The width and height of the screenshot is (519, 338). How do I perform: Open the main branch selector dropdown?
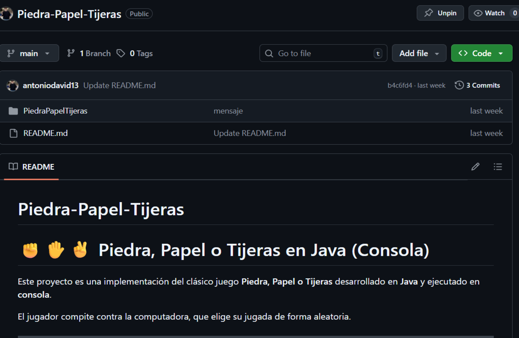29,53
